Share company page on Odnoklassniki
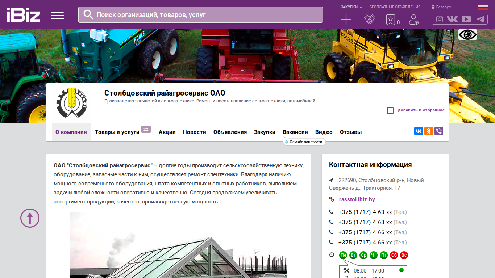This screenshot has width=495, height=278. tap(429, 131)
